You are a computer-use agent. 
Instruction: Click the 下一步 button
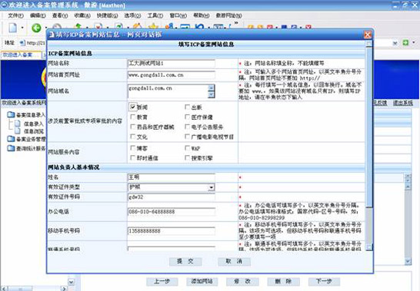[x=324, y=281]
